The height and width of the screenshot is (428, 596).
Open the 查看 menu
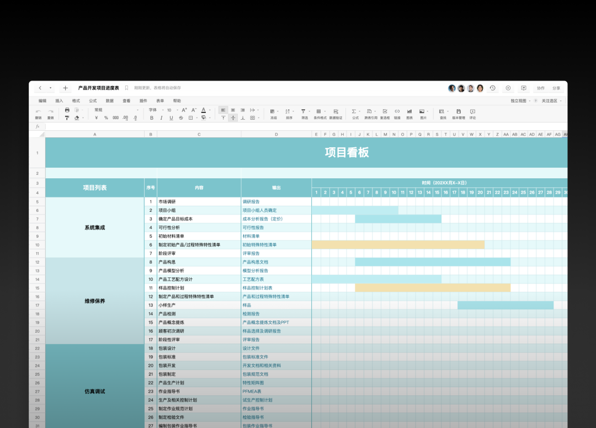click(126, 101)
